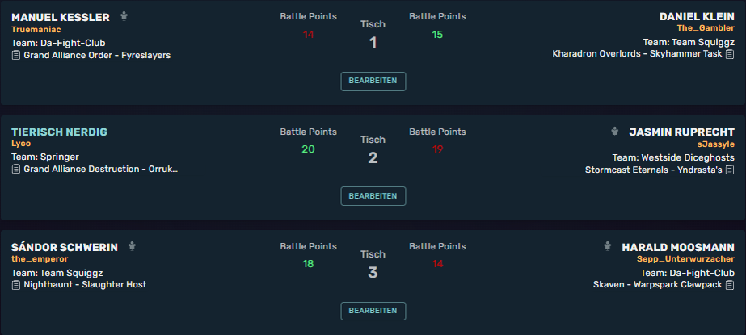Image resolution: width=746 pixels, height=335 pixels.
Task: Open the Truemaniac username link
Action: pos(36,29)
